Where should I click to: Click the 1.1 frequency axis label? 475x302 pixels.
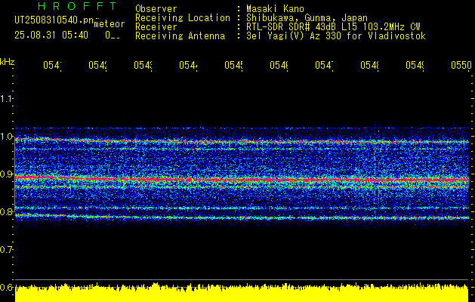point(6,99)
